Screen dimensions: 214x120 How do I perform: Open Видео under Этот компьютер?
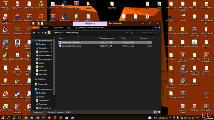coord(41,97)
